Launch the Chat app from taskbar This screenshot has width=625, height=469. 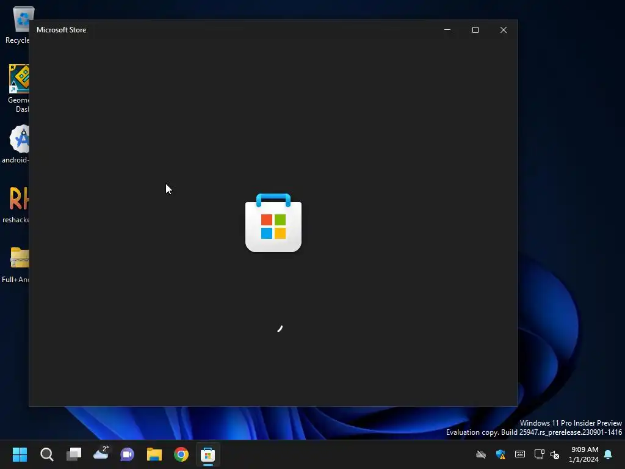(x=128, y=454)
